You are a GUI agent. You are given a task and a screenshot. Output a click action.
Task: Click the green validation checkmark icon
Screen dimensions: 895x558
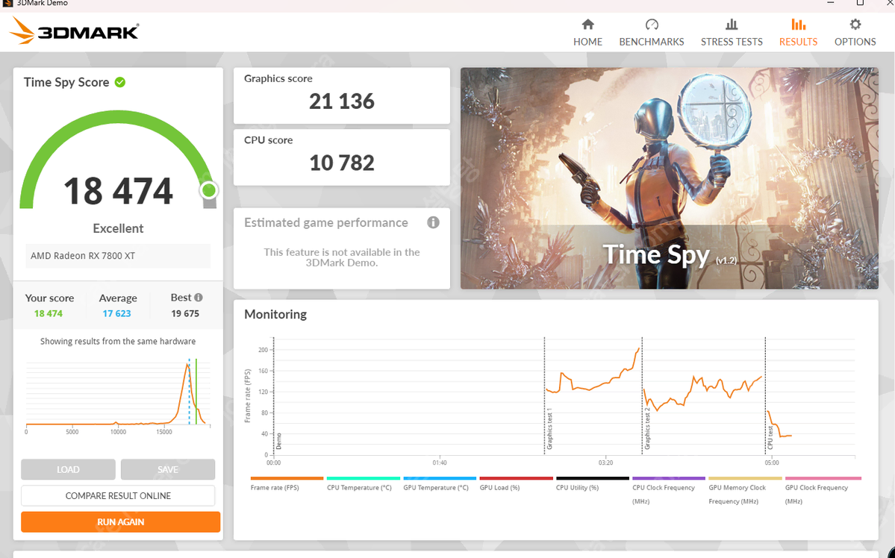pyautogui.click(x=120, y=82)
